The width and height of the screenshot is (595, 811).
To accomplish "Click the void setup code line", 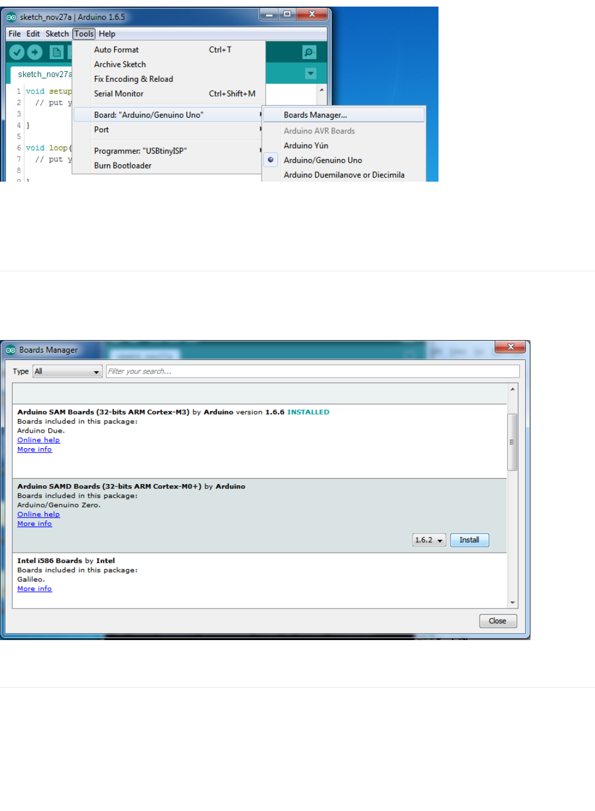I will tap(48, 91).
